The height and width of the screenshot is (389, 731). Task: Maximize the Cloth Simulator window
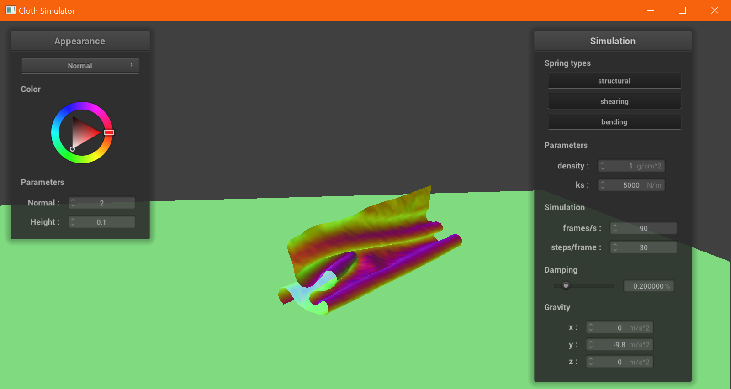click(x=683, y=10)
